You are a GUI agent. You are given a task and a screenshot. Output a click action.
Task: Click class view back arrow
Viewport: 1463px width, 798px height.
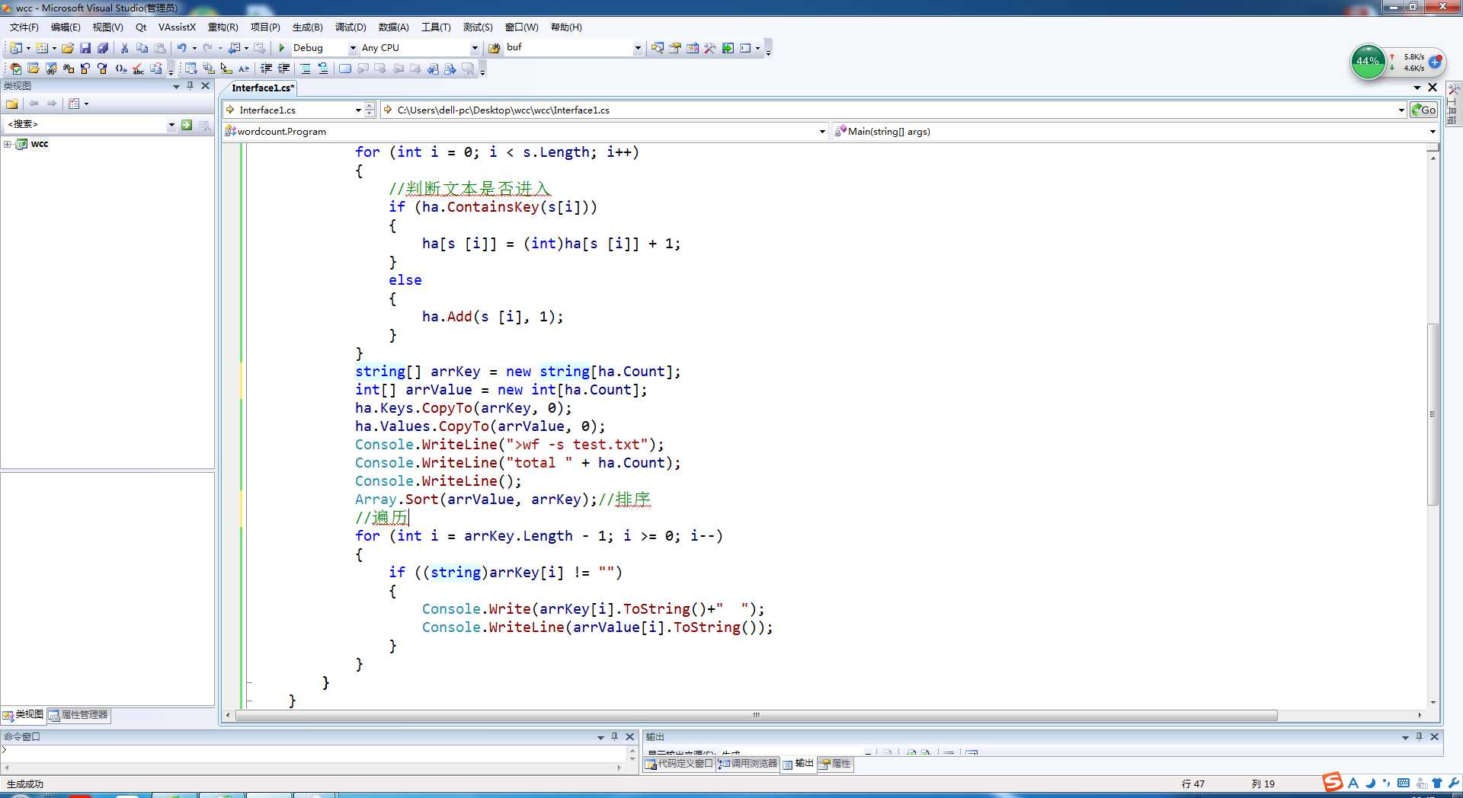tap(33, 104)
